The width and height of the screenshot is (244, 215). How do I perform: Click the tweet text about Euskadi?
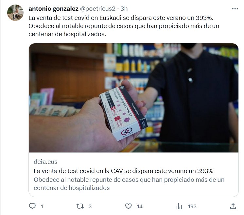pyautogui.click(x=124, y=26)
